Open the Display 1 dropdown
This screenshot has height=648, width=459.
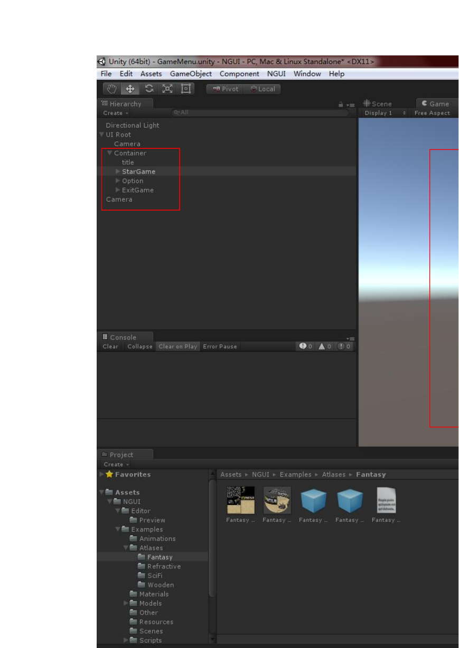385,113
